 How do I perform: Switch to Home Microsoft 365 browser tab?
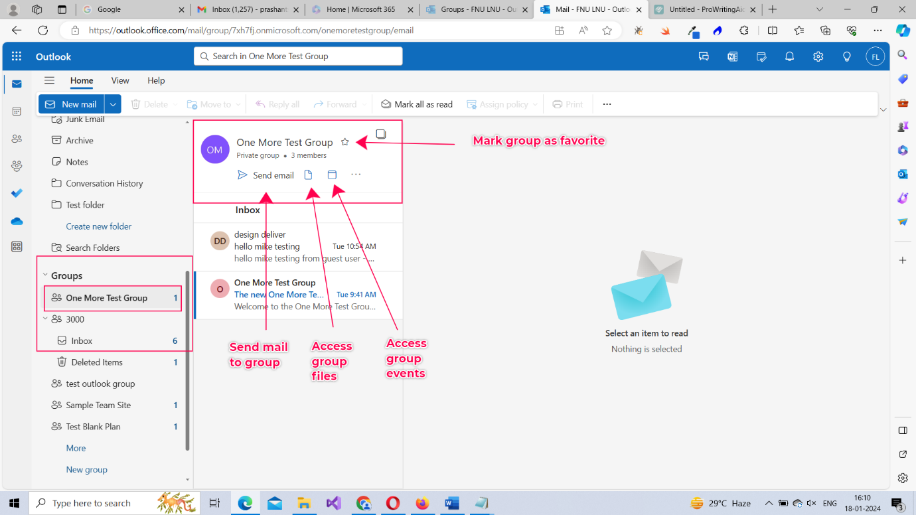pyautogui.click(x=363, y=9)
